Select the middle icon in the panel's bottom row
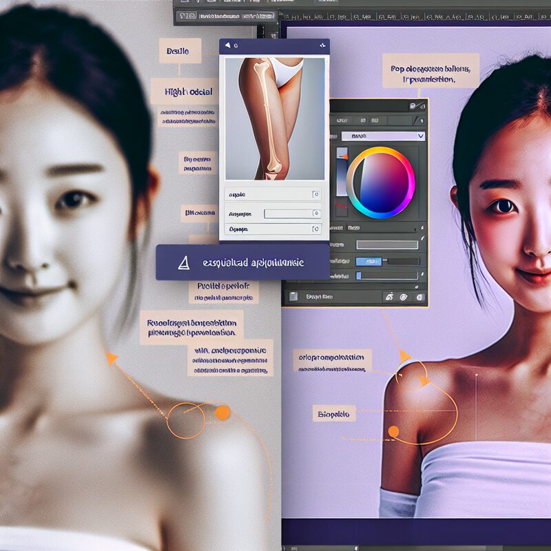This screenshot has height=551, width=551. coord(404,297)
